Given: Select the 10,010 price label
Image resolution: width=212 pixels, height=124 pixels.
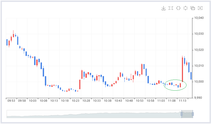Looking at the screenshot, I should [x=199, y=66].
